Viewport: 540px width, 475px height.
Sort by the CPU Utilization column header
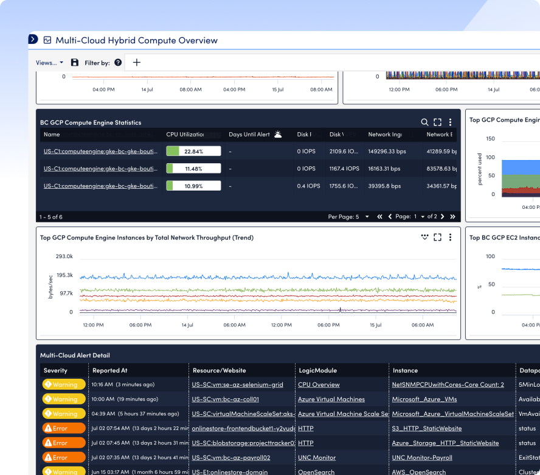point(185,135)
